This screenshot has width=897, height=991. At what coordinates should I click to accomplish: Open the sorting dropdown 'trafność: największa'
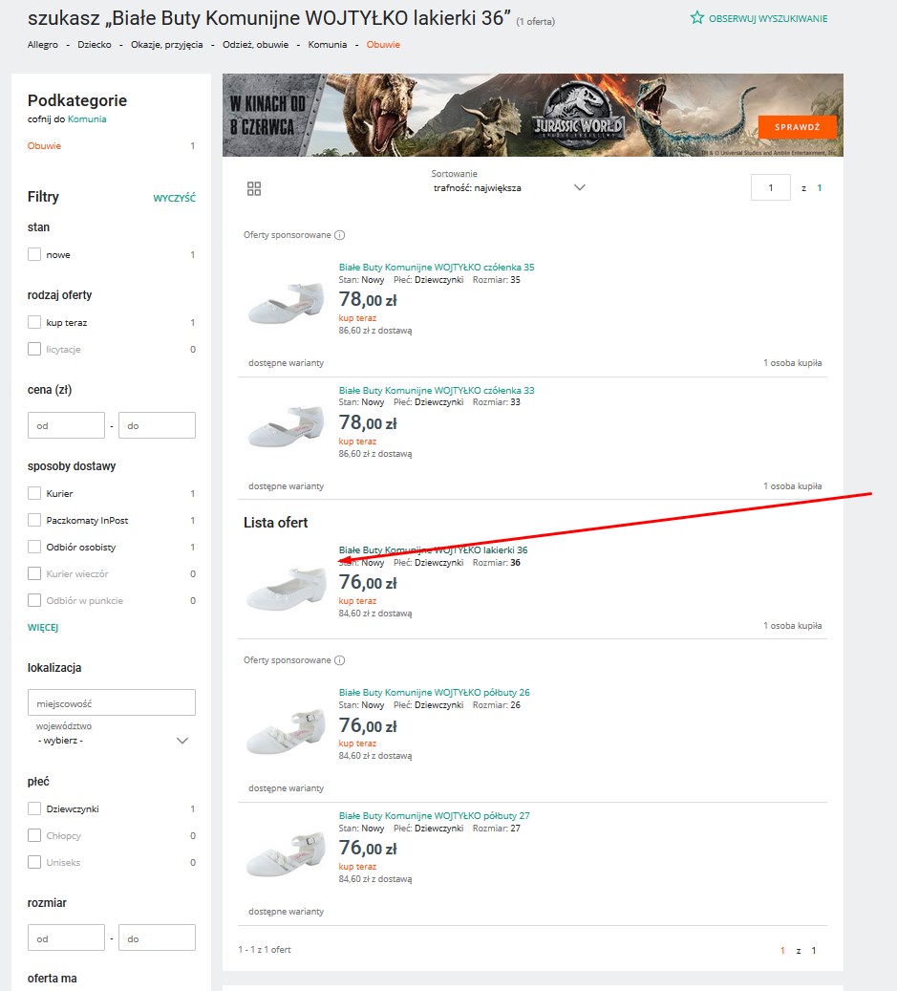point(508,187)
